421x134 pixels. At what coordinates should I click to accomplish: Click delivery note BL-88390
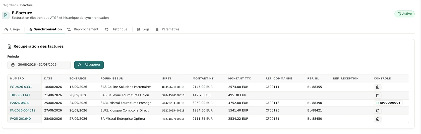315,103
